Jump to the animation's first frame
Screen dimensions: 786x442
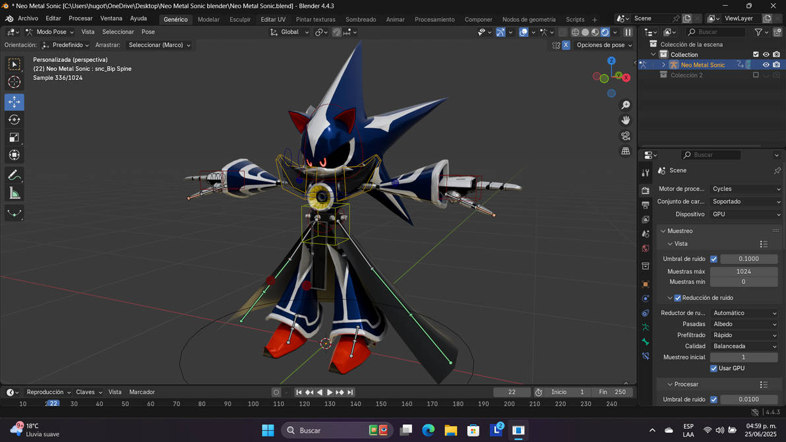click(299, 393)
